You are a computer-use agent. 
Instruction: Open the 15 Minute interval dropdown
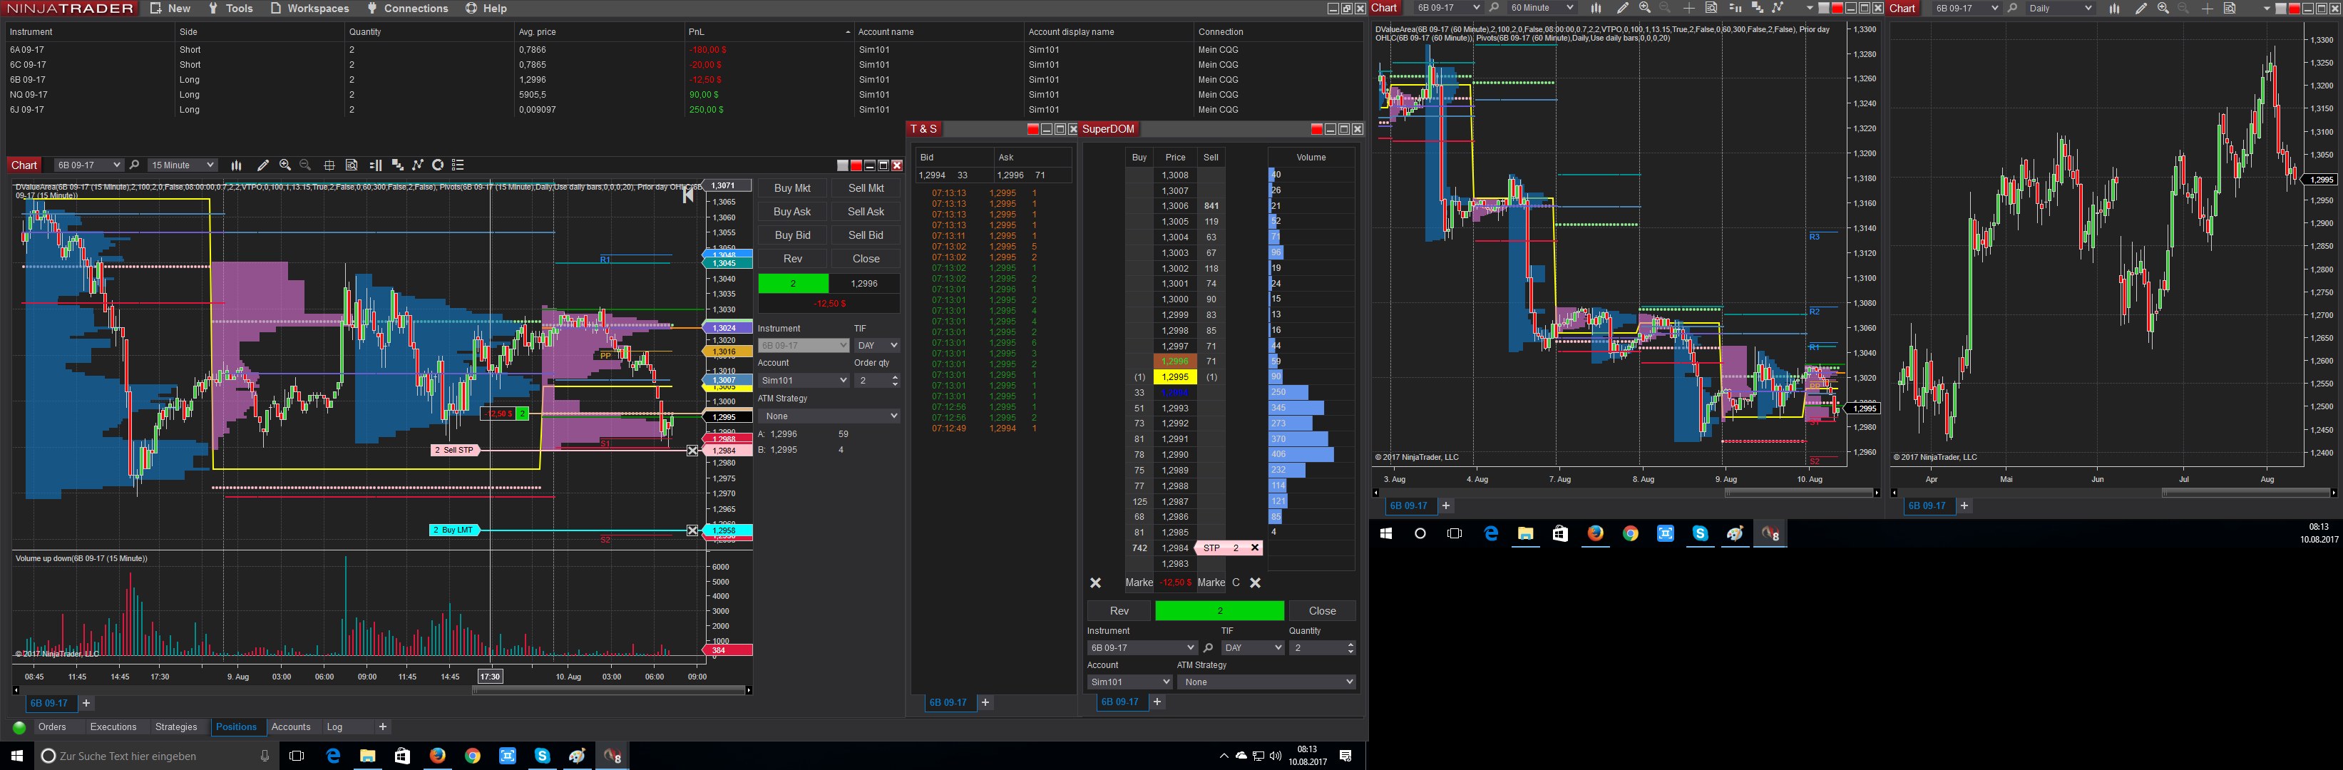(183, 165)
